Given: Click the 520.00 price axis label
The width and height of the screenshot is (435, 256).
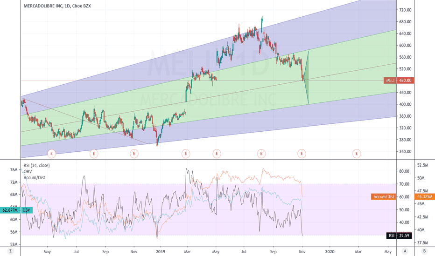Looking at the screenshot, I should tap(405, 69).
